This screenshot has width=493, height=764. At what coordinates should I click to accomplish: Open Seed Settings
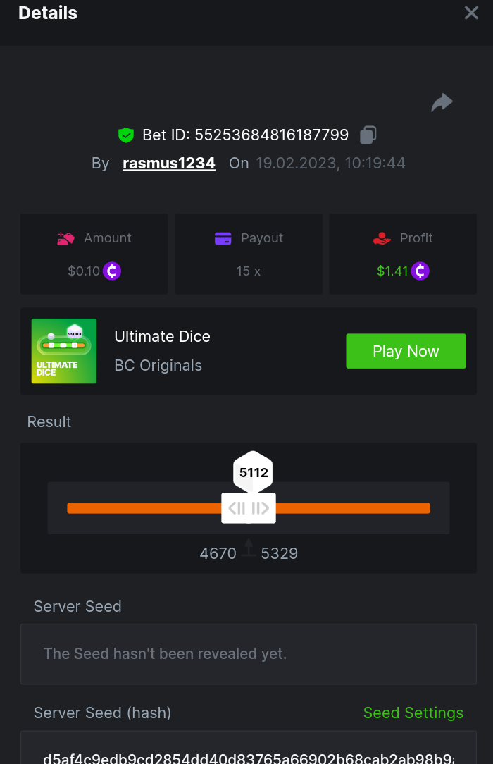coord(413,713)
